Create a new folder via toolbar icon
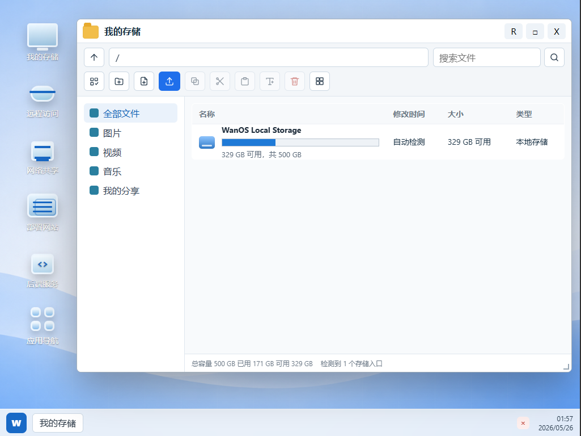This screenshot has width=581, height=436. point(119,81)
